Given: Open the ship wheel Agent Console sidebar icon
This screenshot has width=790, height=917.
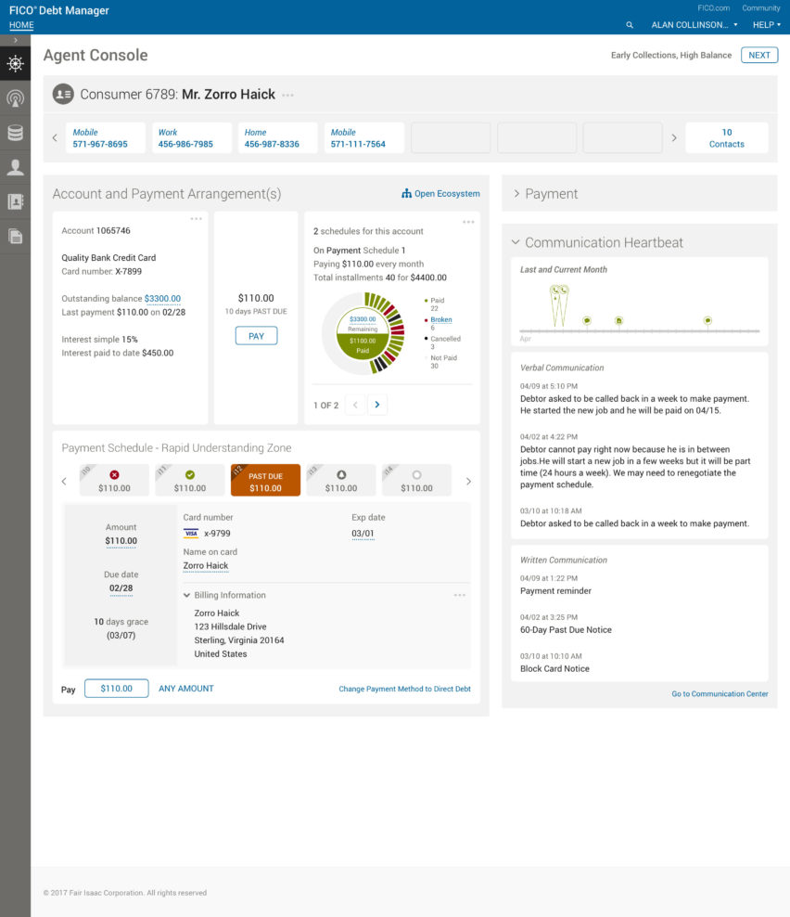Looking at the screenshot, I should coord(15,64).
